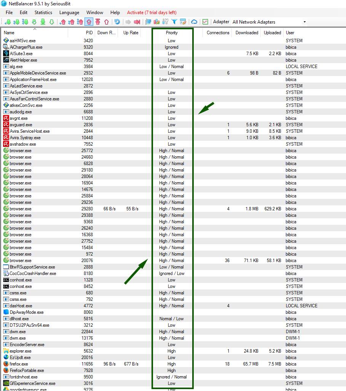Click the second red upload arrow icon

coord(72,22)
